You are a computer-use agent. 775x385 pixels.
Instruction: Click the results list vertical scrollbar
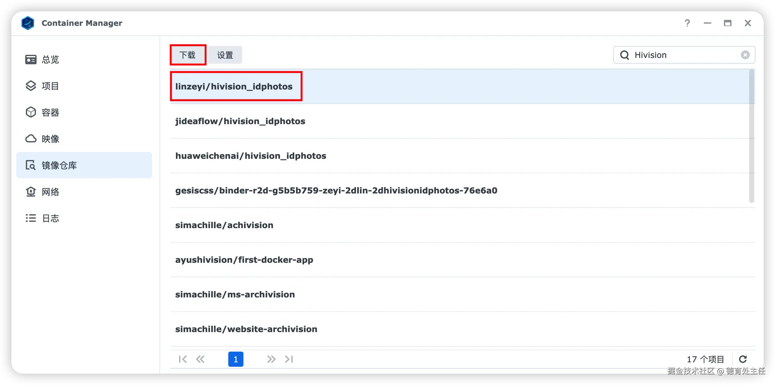752,136
